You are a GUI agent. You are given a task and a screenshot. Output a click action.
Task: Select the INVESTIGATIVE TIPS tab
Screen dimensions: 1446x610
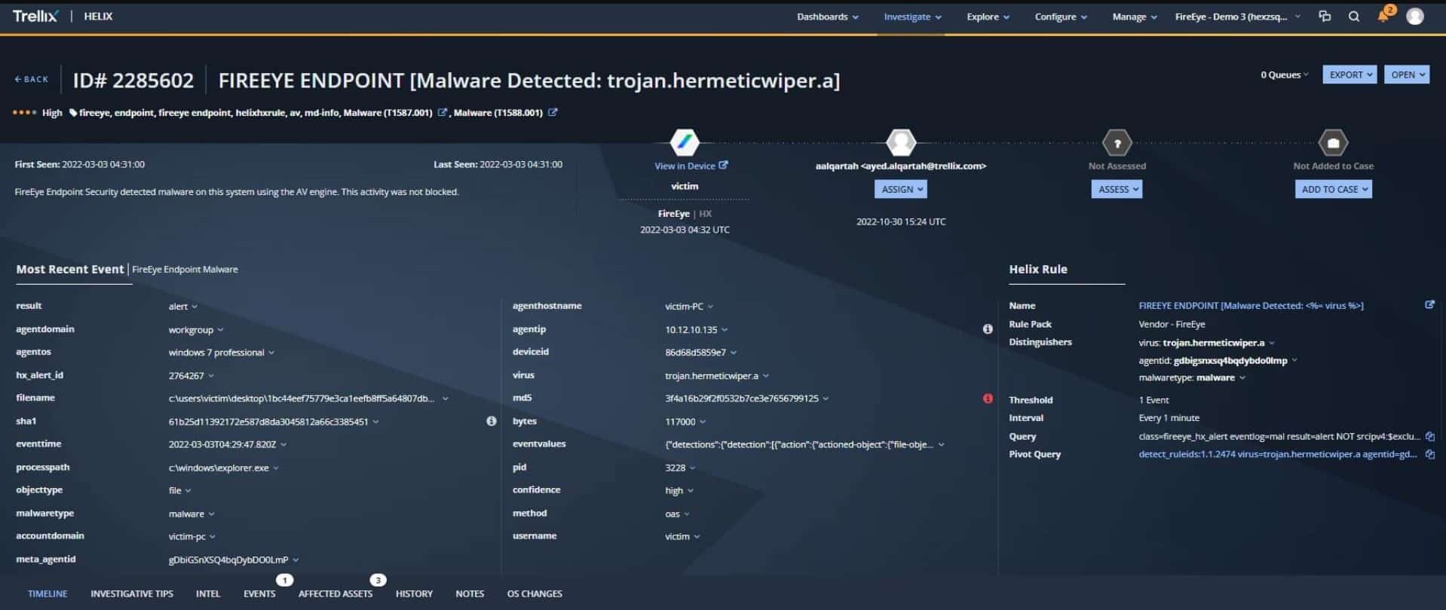point(132,593)
